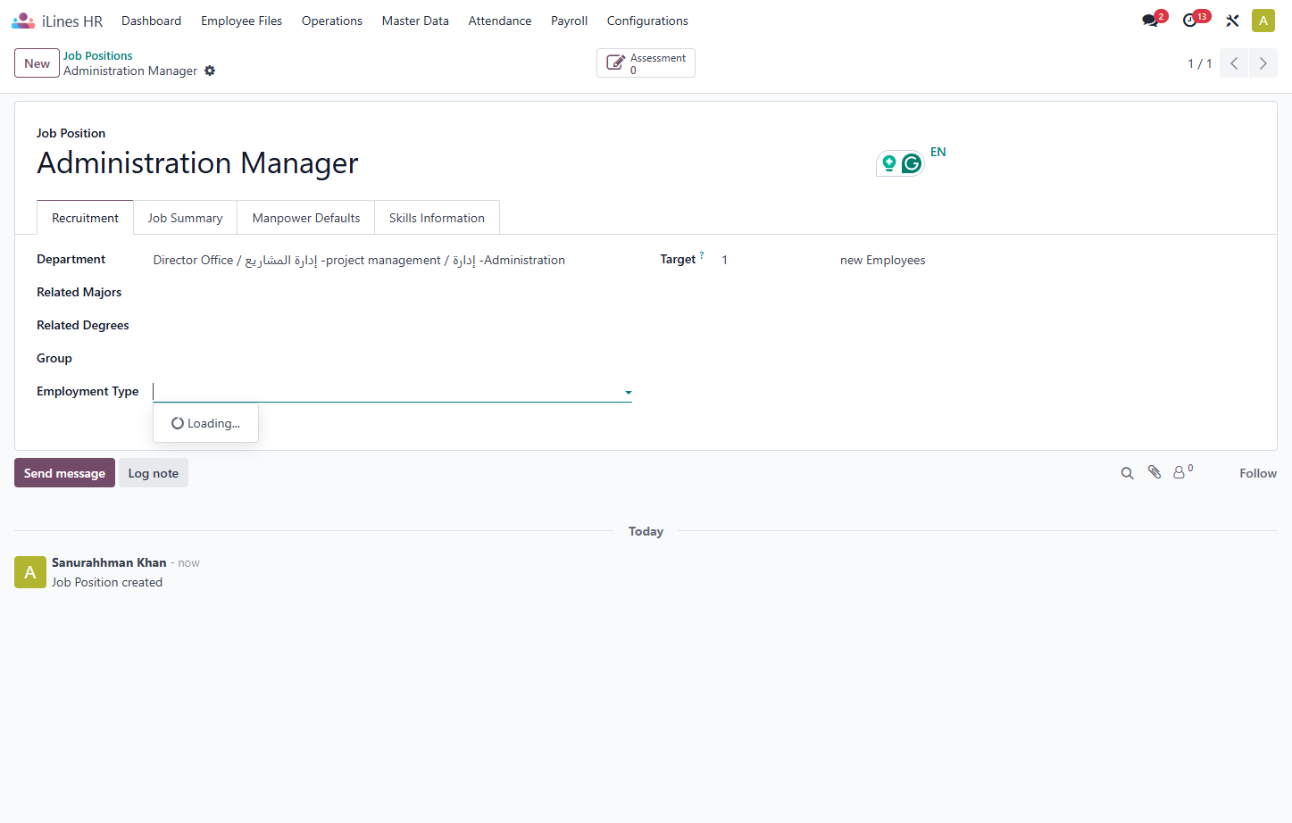Open the activities clock icon
The height and width of the screenshot is (823, 1292).
[1190, 21]
